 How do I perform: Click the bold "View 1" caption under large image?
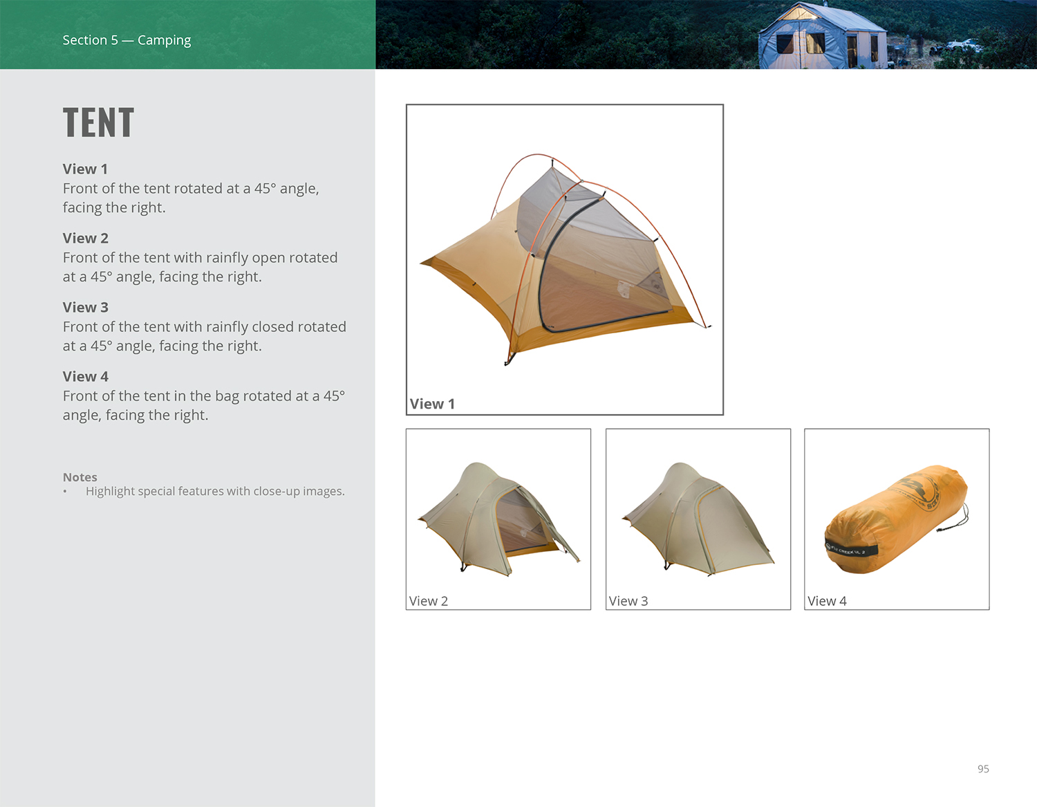coord(432,404)
